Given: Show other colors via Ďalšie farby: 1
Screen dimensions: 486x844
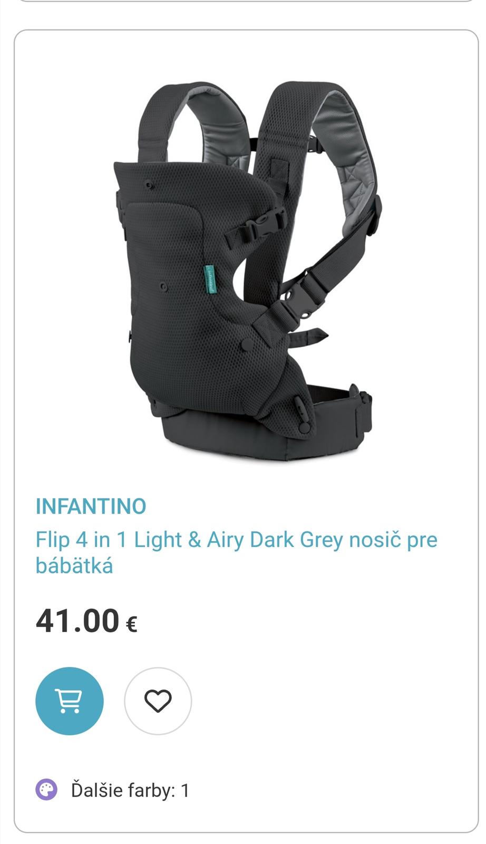Looking at the screenshot, I should tap(130, 790).
